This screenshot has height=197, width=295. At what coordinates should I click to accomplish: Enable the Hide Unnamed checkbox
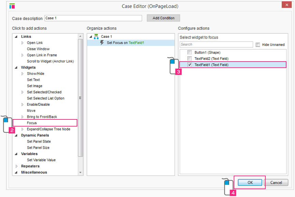258,45
